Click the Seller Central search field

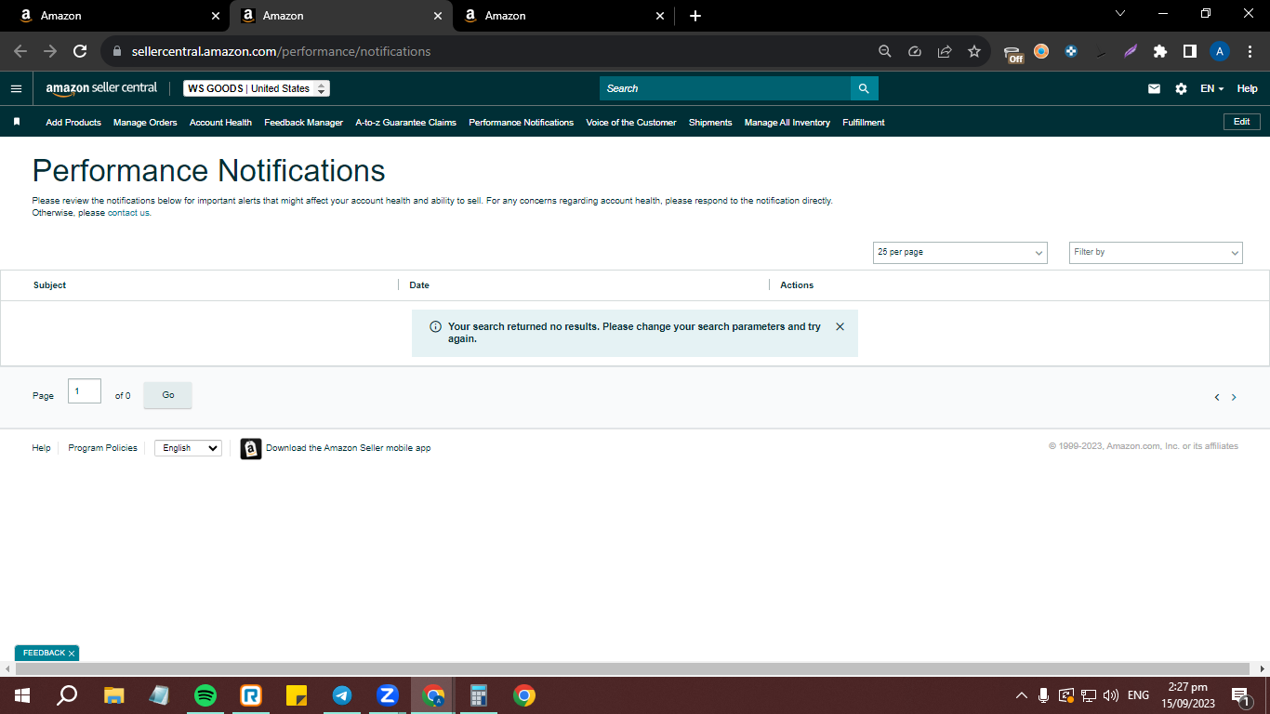click(x=725, y=88)
